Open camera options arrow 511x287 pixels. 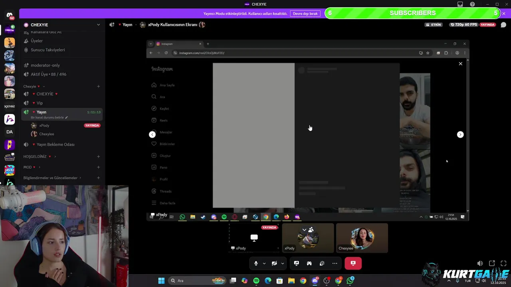[x=283, y=263]
